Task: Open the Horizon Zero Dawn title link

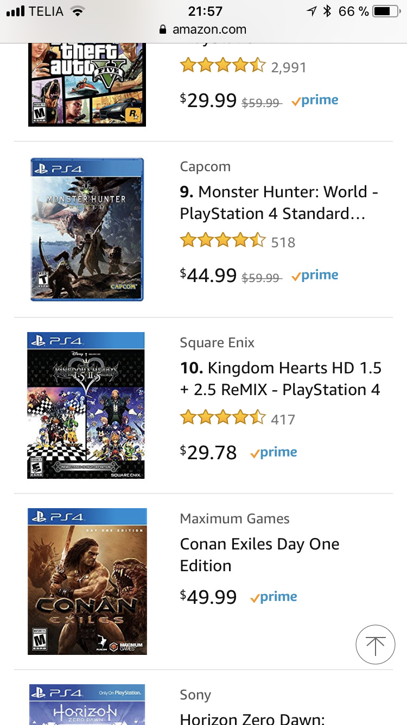Action: [252, 719]
